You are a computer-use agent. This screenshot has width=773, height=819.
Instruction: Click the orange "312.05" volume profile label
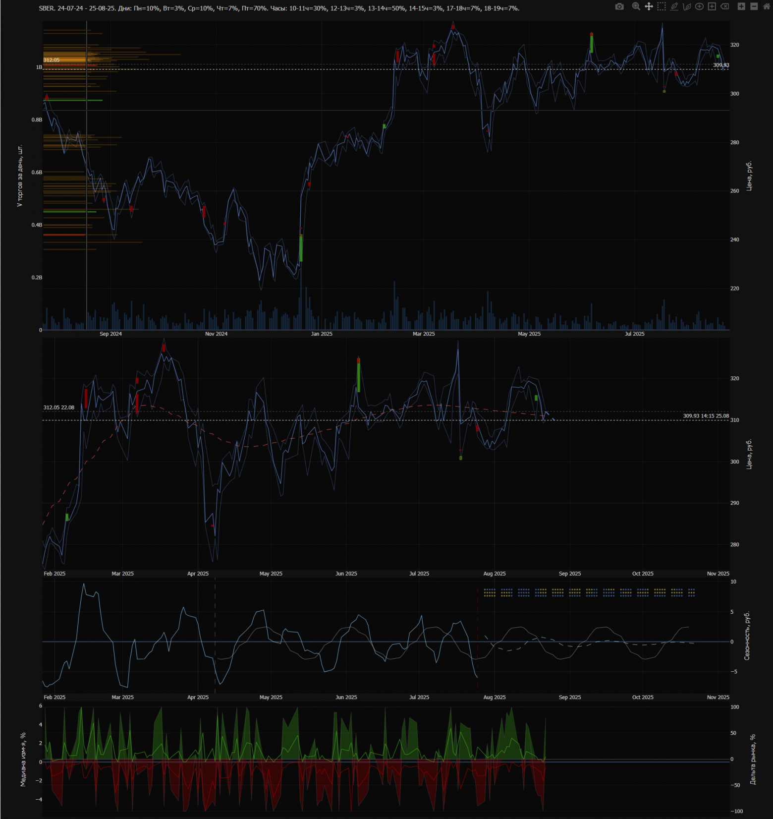coord(51,60)
